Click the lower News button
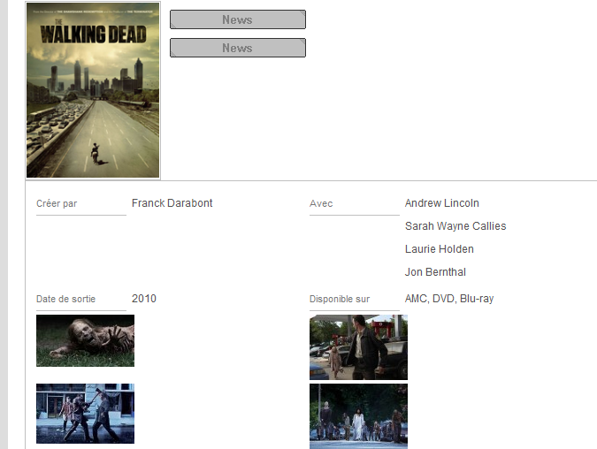The image size is (597, 449). [x=238, y=48]
